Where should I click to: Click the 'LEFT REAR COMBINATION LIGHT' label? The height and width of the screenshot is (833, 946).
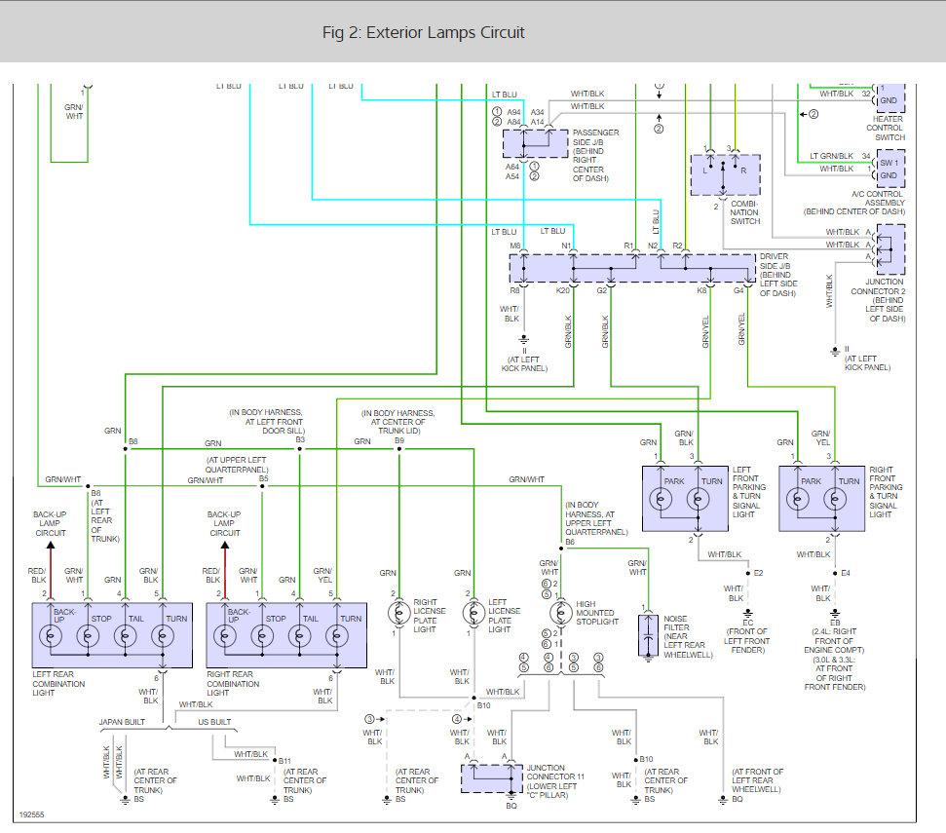tap(58, 683)
